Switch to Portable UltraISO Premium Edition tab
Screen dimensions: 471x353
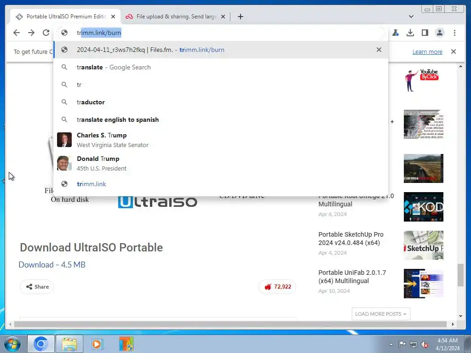click(65, 17)
